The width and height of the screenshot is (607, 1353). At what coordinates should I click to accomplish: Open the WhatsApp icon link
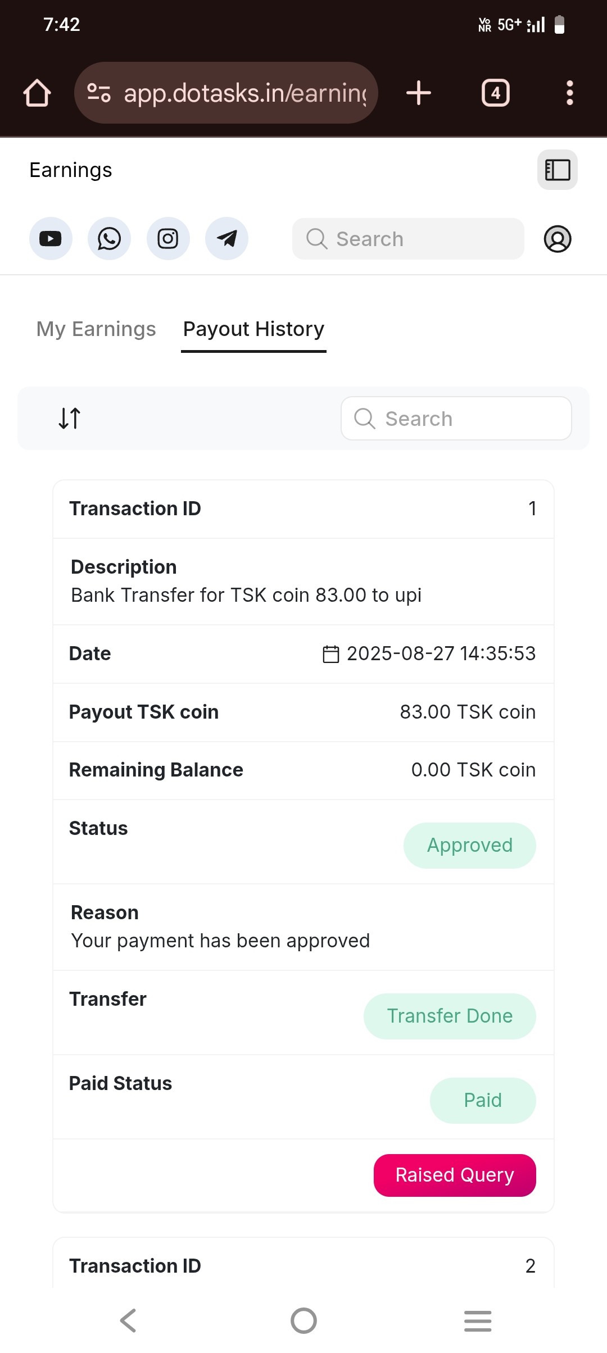pyautogui.click(x=109, y=239)
